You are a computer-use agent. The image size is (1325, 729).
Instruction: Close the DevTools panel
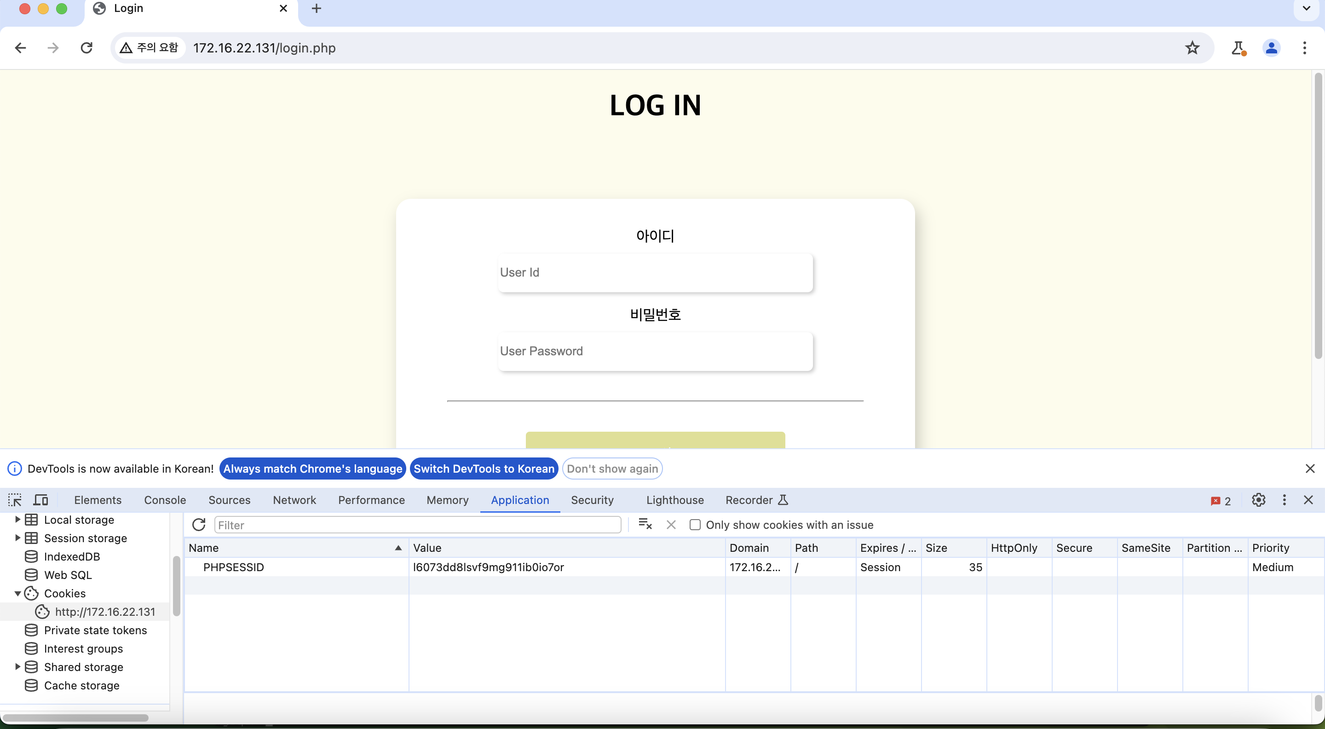(1308, 500)
